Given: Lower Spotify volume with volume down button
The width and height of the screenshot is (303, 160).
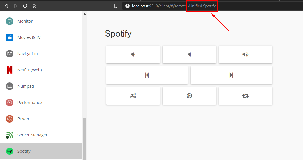Looking at the screenshot, I should (133, 54).
